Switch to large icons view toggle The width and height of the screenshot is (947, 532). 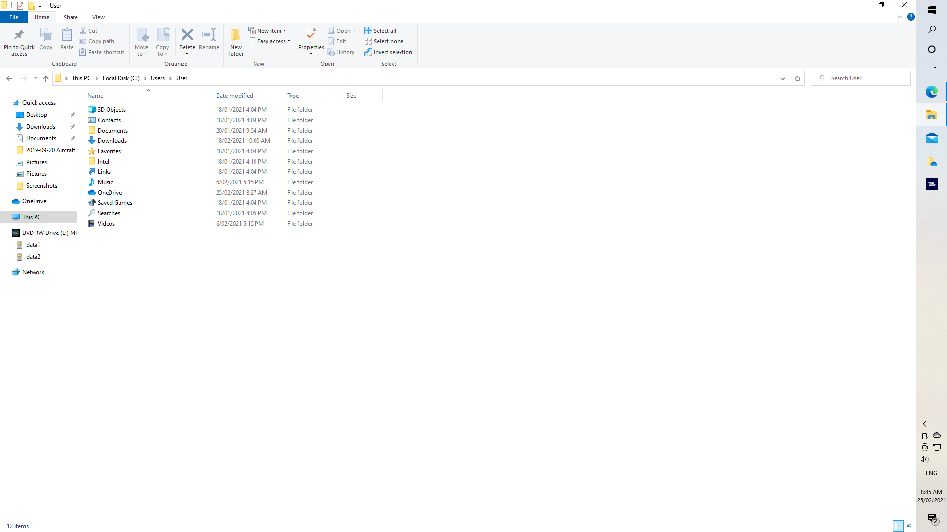pos(909,526)
